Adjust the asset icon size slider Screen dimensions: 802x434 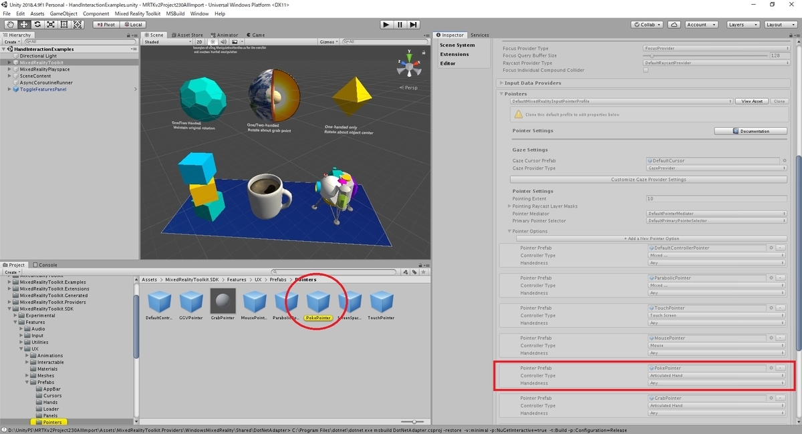pyautogui.click(x=414, y=422)
